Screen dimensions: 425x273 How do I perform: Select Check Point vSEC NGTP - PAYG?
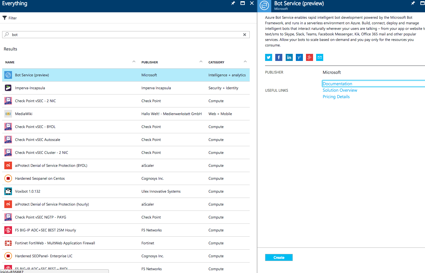pyautogui.click(x=126, y=217)
